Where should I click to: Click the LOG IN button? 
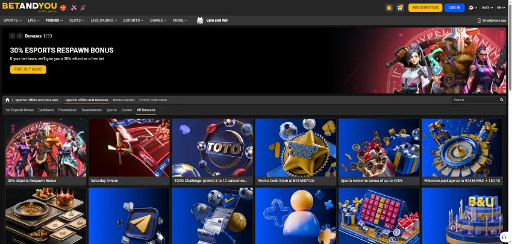(455, 7)
